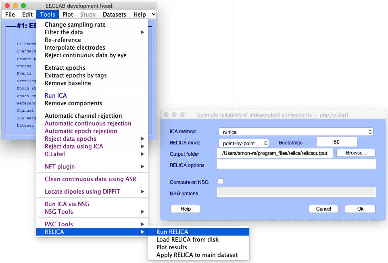Click the RELICA options text field
388x263 pixels.
(296, 164)
